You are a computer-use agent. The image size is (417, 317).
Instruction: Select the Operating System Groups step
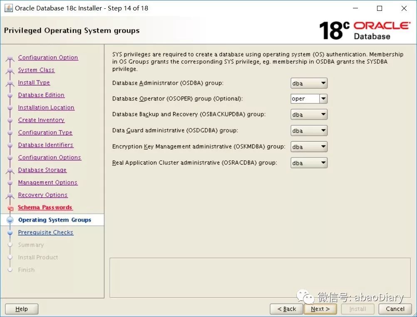pyautogui.click(x=55, y=220)
